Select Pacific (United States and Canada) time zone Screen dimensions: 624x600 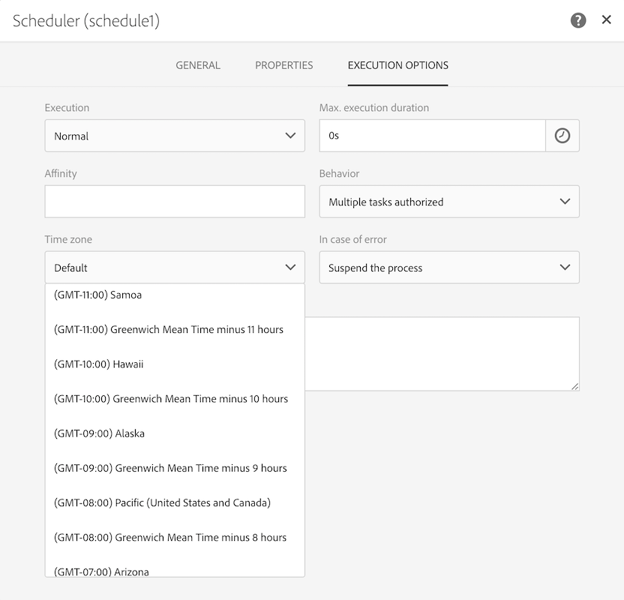point(163,502)
